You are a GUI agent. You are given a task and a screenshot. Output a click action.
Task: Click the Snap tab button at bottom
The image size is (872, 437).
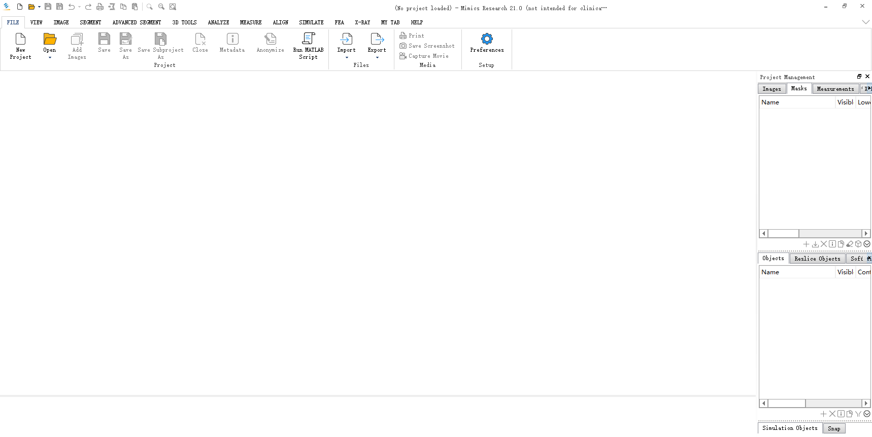833,428
